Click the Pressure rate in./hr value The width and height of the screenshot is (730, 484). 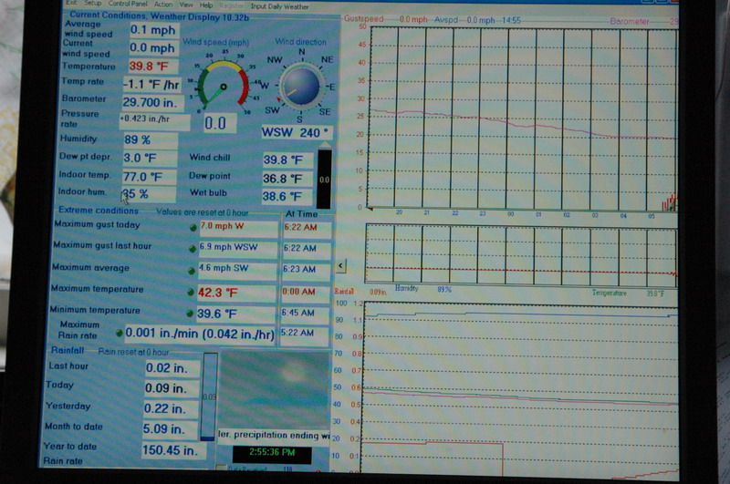(154, 122)
